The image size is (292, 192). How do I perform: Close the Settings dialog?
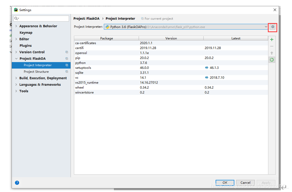click(x=275, y=10)
